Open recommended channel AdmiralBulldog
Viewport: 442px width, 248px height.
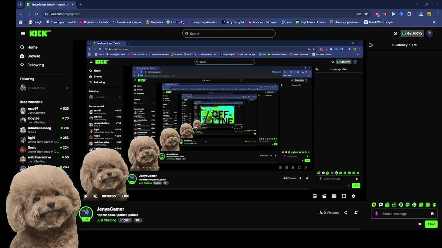point(44,130)
